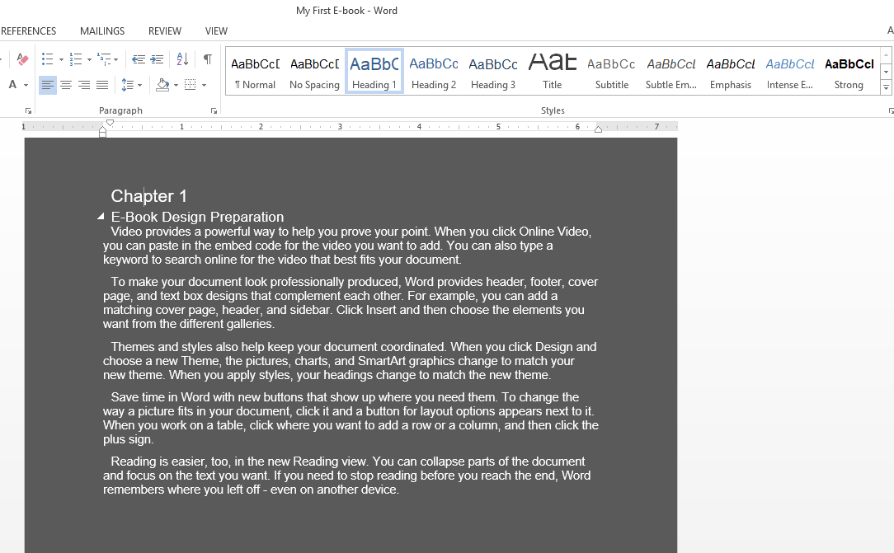Open the Paragraph settings dialog launcher
The height and width of the screenshot is (553, 894).
[214, 110]
